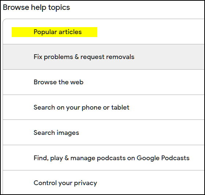Select Search on your phone or tablet
The height and width of the screenshot is (195, 205).
click(x=103, y=107)
